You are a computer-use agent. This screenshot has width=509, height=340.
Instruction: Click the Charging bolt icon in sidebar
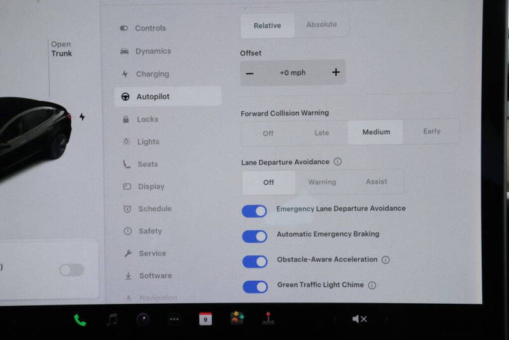point(125,74)
